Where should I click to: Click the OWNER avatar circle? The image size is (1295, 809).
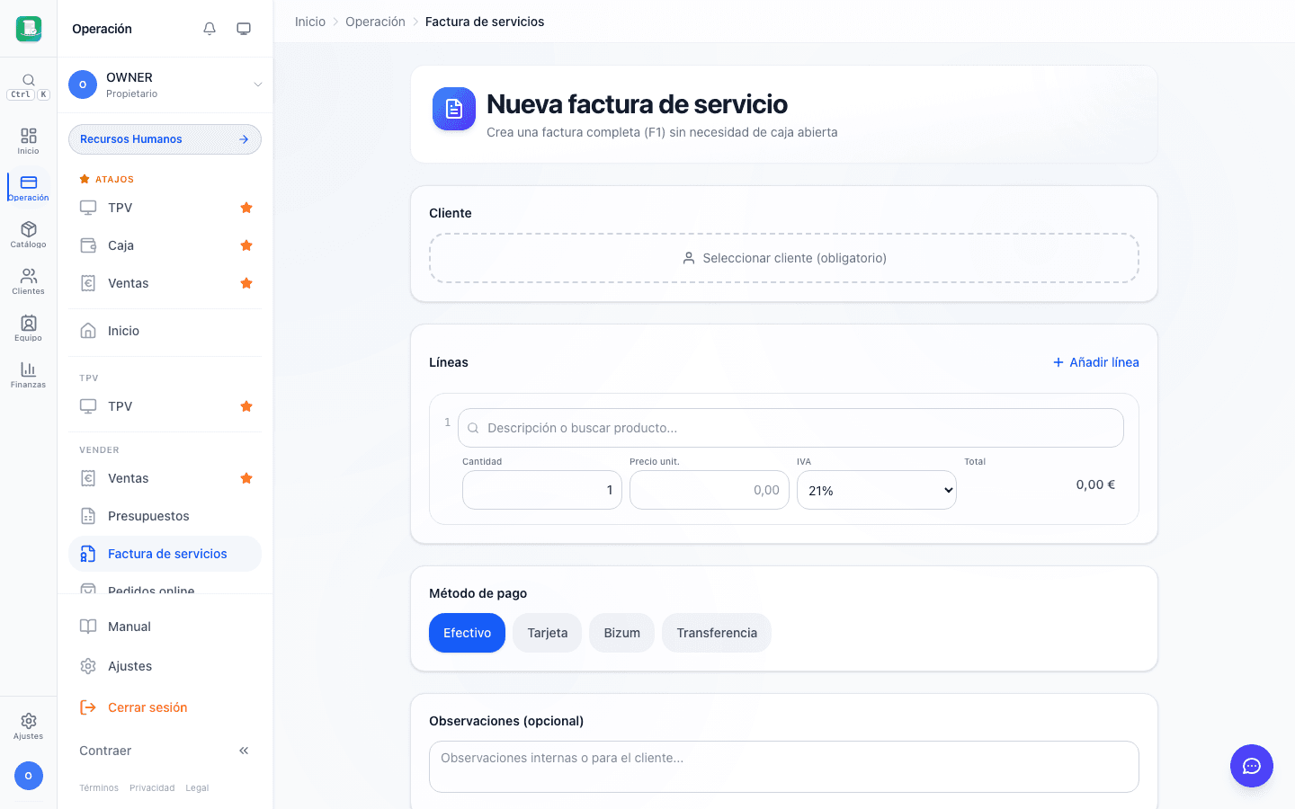pos(83,84)
